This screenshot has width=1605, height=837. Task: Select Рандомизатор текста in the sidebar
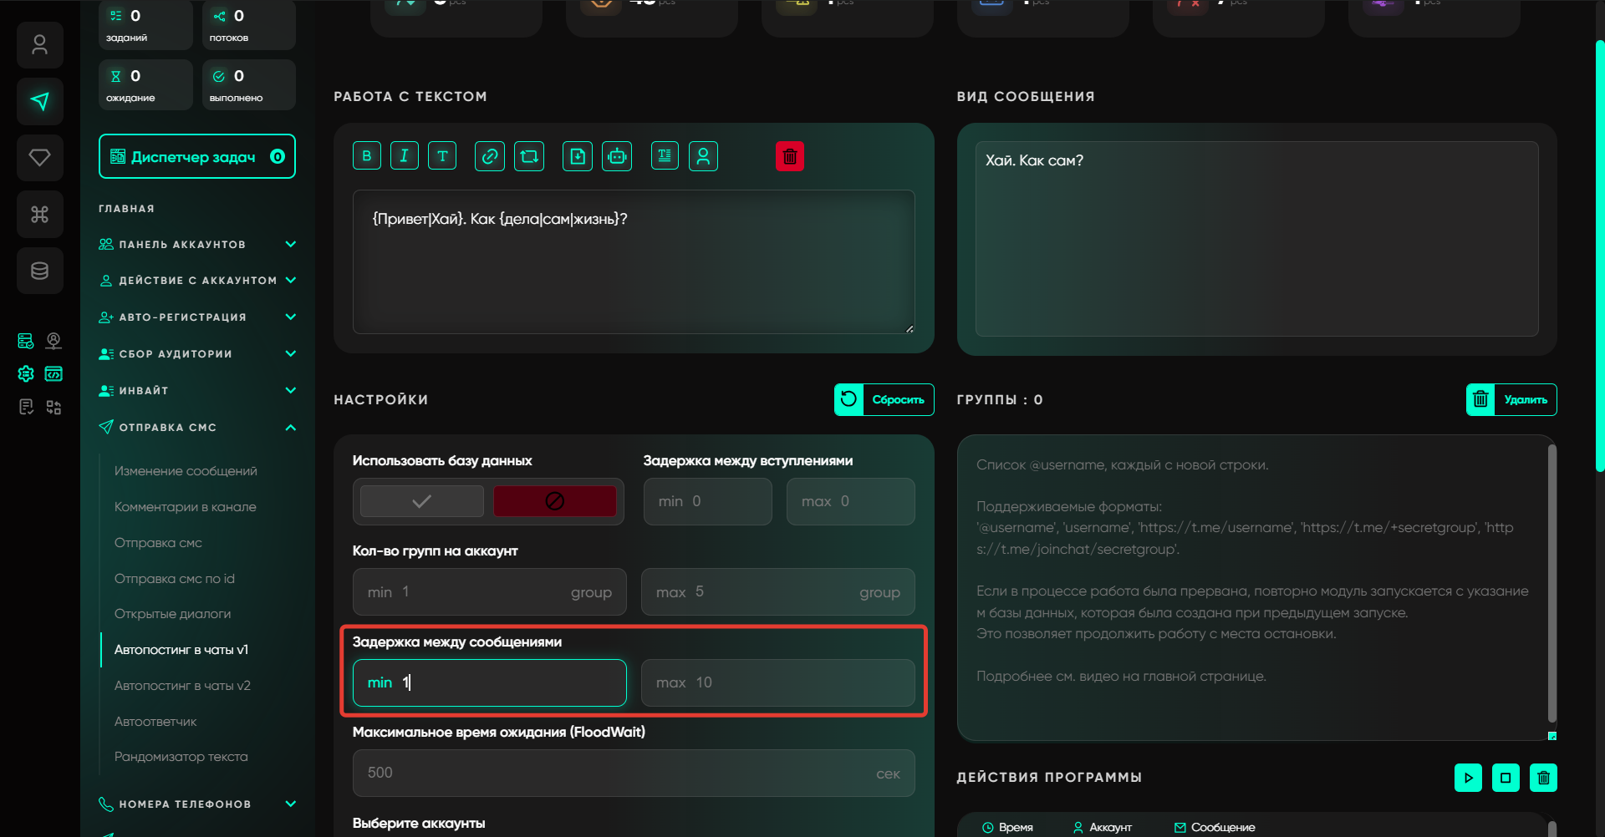(x=181, y=757)
